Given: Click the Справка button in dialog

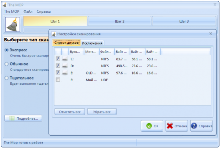Looking at the screenshot, I should click(202, 126).
